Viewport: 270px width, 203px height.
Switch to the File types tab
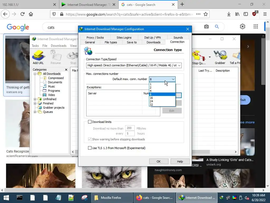point(111,42)
